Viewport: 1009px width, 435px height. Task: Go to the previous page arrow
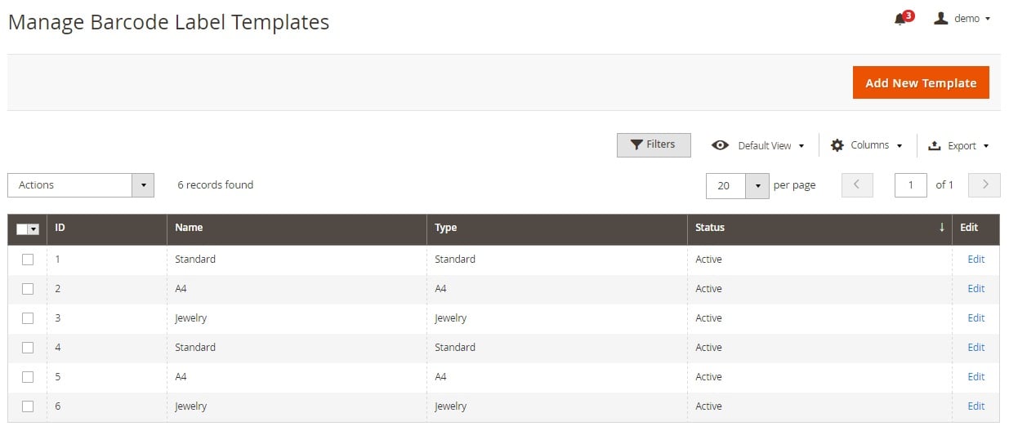[856, 185]
